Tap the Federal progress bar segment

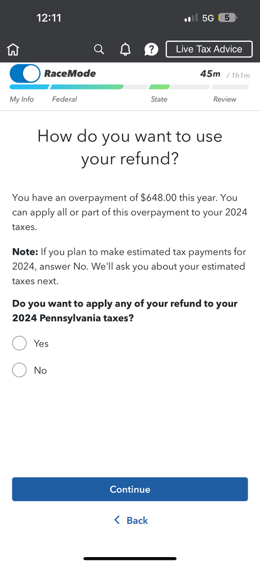click(86, 87)
